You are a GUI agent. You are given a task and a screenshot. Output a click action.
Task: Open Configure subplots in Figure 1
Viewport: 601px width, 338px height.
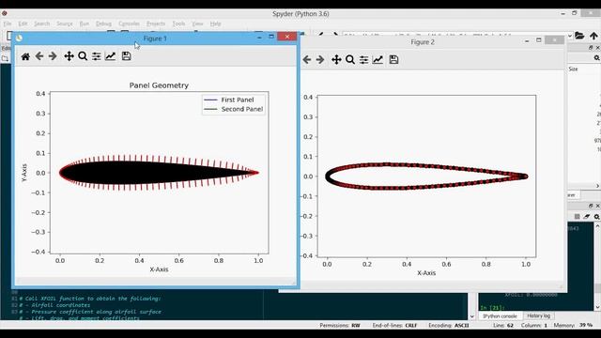point(96,56)
